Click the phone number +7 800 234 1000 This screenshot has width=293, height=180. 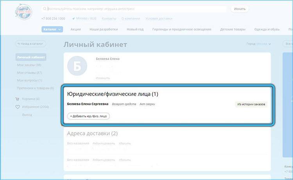tap(53, 19)
